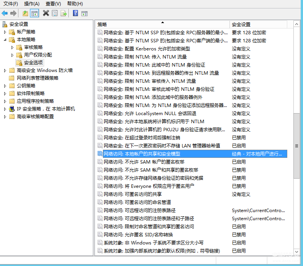
Task: Click the 用户权限分配 folder icon
Action: tap(19, 55)
